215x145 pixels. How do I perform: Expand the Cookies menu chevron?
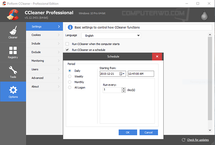[x=59, y=35]
